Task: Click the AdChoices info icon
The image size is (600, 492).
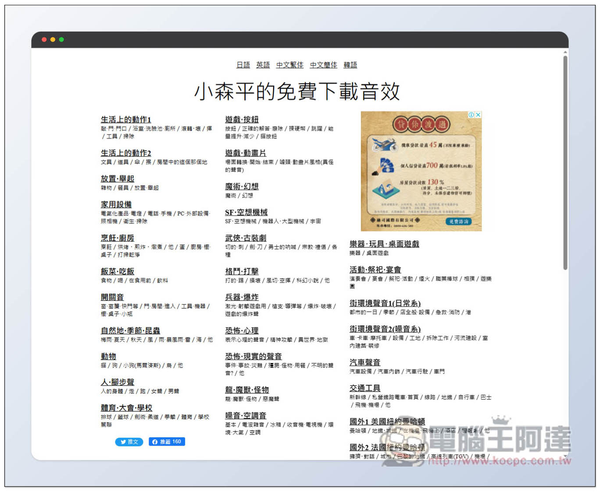Action: click(x=471, y=115)
